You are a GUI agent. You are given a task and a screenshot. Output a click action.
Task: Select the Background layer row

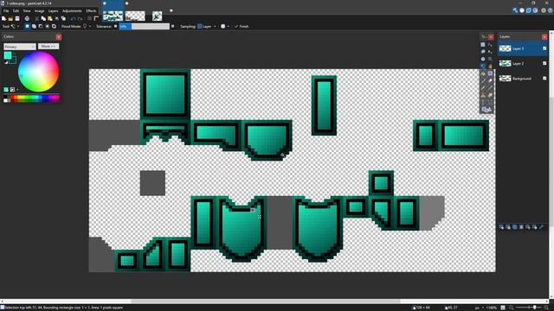(x=523, y=79)
